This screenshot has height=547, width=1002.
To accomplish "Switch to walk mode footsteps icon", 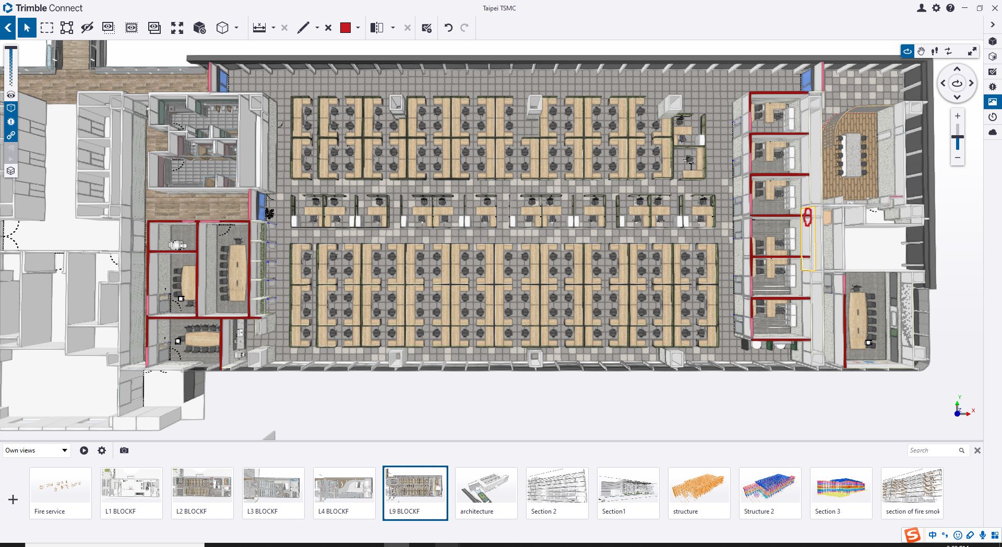I will click(x=935, y=51).
